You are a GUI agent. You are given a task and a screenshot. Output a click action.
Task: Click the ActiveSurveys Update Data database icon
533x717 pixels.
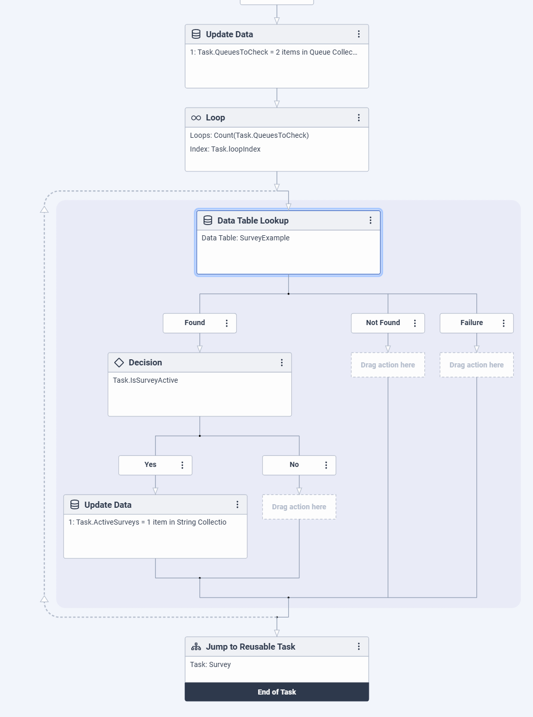[x=74, y=505]
